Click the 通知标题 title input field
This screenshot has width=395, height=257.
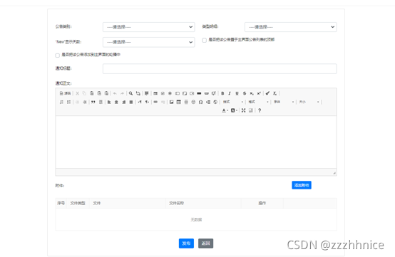[220, 68]
